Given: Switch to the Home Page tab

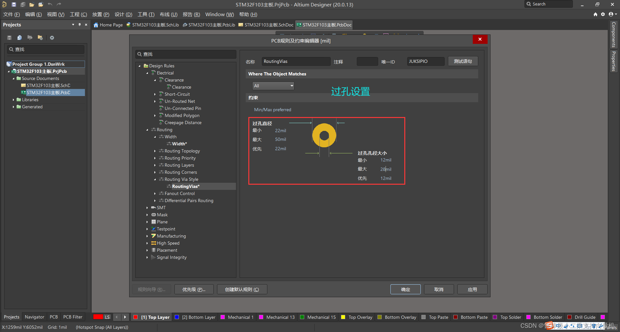Looking at the screenshot, I should [108, 25].
